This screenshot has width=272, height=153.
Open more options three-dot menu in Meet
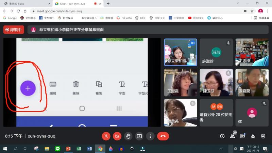[150, 136]
